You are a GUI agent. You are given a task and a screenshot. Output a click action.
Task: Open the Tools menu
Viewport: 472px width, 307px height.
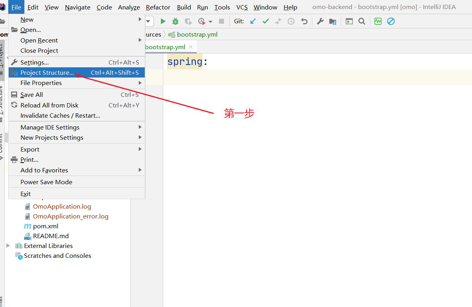(222, 7)
